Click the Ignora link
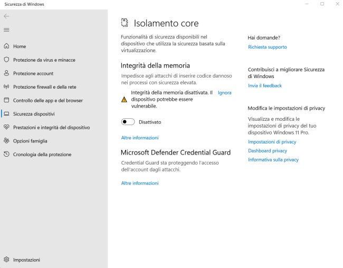Screen dimensions: 343x268 click(x=224, y=93)
